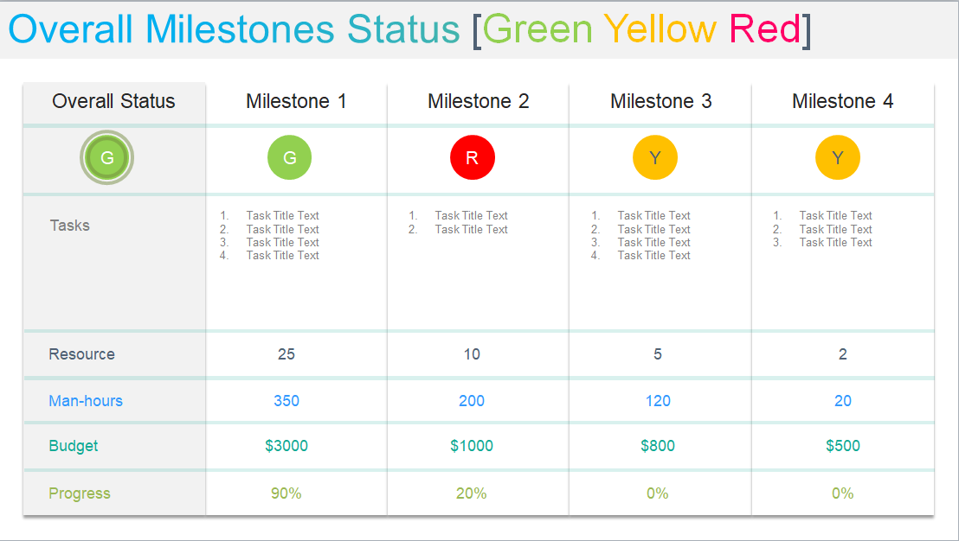This screenshot has height=541, width=959.
Task: Click the Budget row label
Action: tap(74, 446)
